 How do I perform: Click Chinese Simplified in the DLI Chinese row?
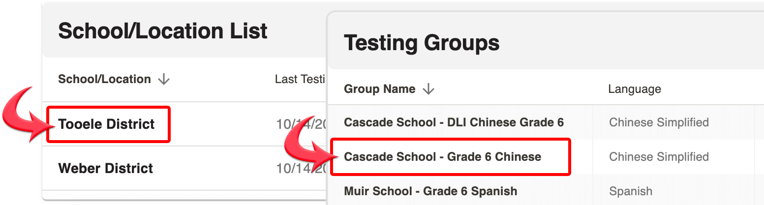click(659, 122)
